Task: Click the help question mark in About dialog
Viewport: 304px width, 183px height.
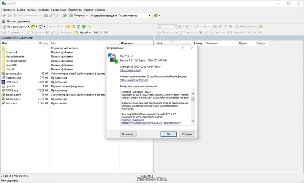Action: [x=182, y=48]
